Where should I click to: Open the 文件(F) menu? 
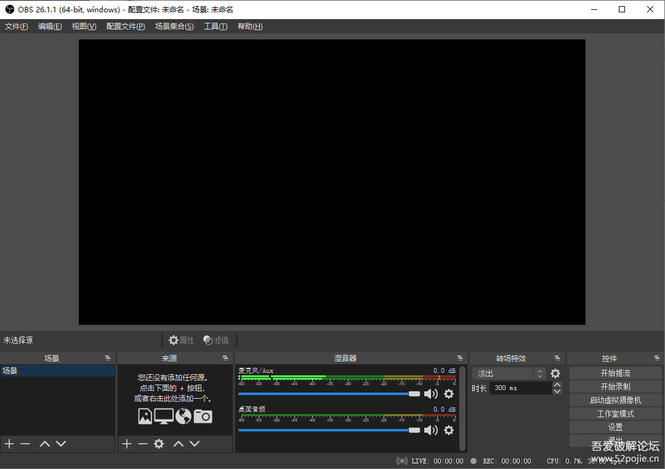[16, 27]
